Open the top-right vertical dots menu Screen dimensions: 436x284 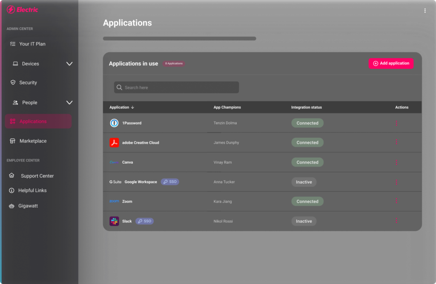[425, 11]
